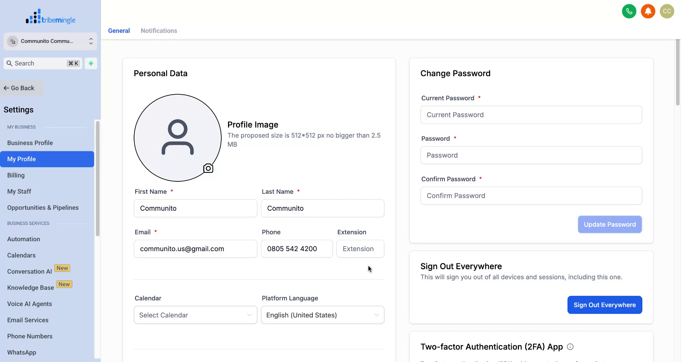Open Billing in settings sidebar

16,175
